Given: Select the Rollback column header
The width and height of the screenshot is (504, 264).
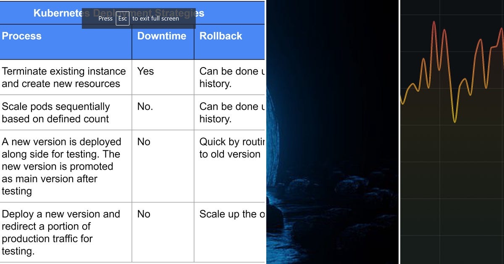Looking at the screenshot, I should 221,36.
